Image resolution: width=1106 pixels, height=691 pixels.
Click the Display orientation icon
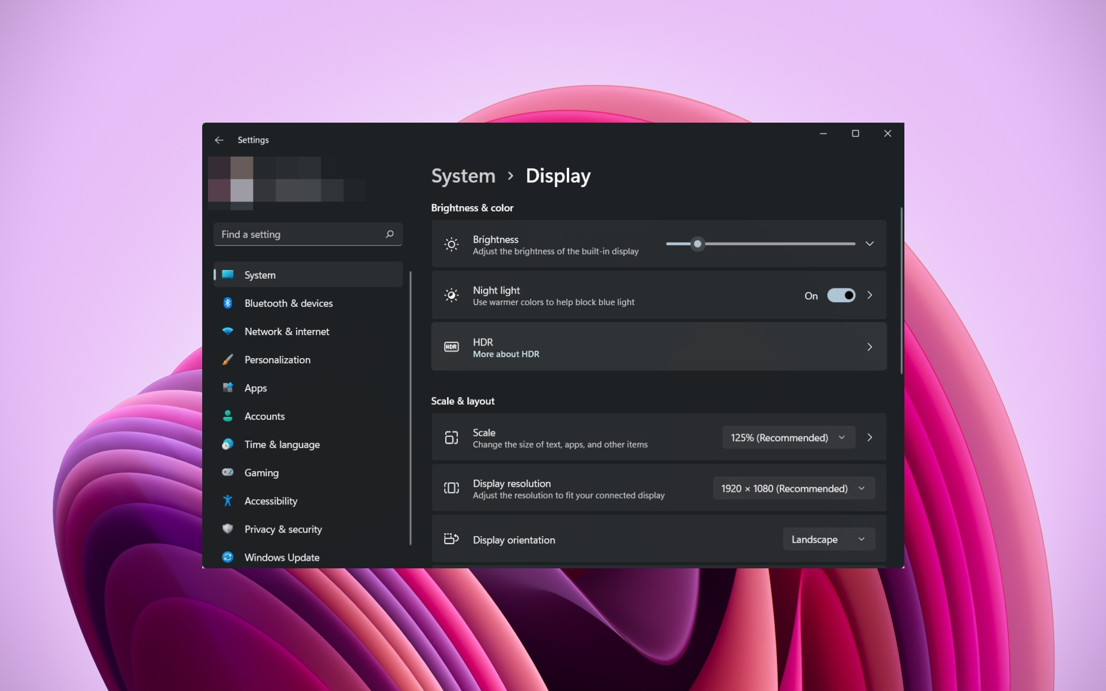pyautogui.click(x=450, y=539)
